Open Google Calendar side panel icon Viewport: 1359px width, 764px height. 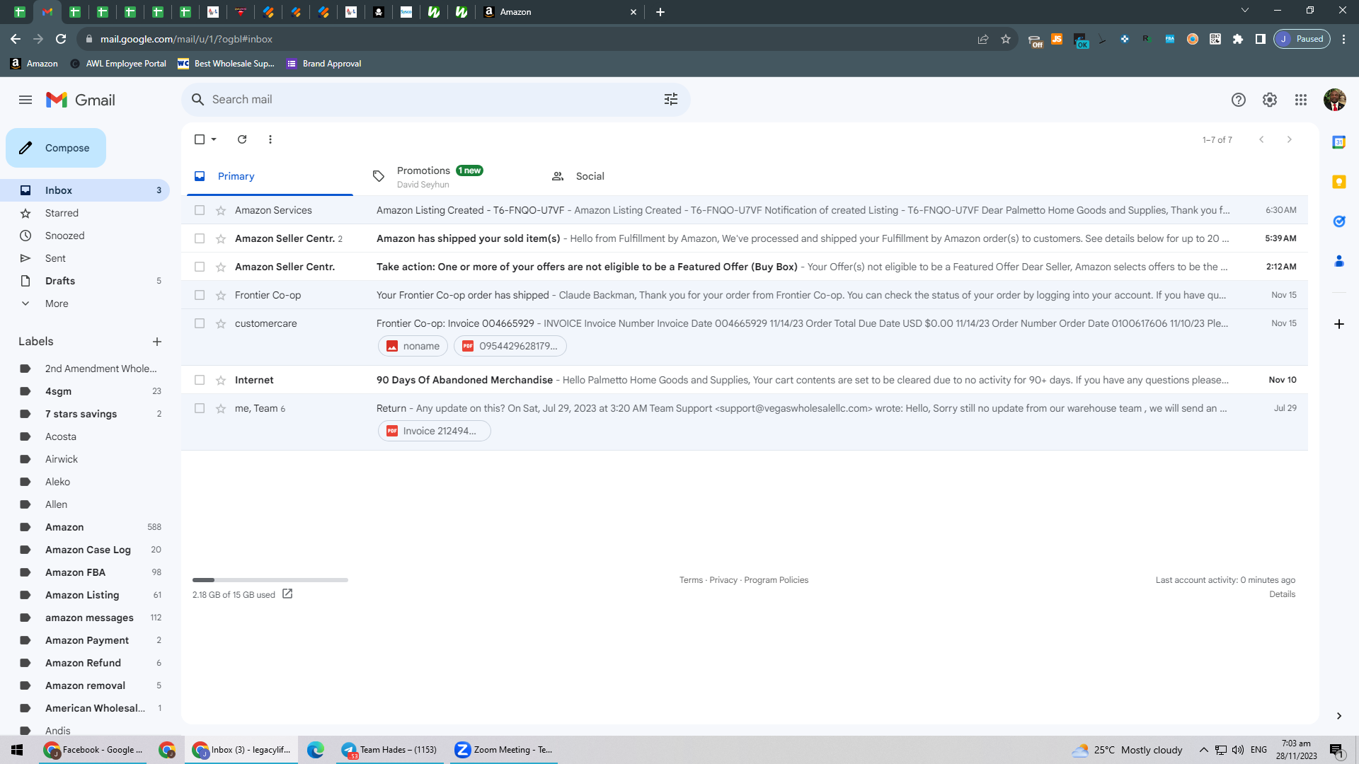(x=1339, y=142)
